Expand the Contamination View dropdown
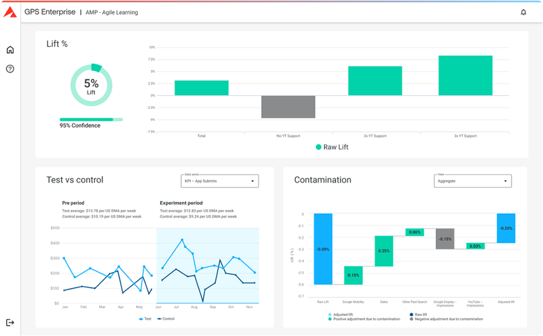Image resolution: width=543 pixels, height=336 pixels. point(473,181)
